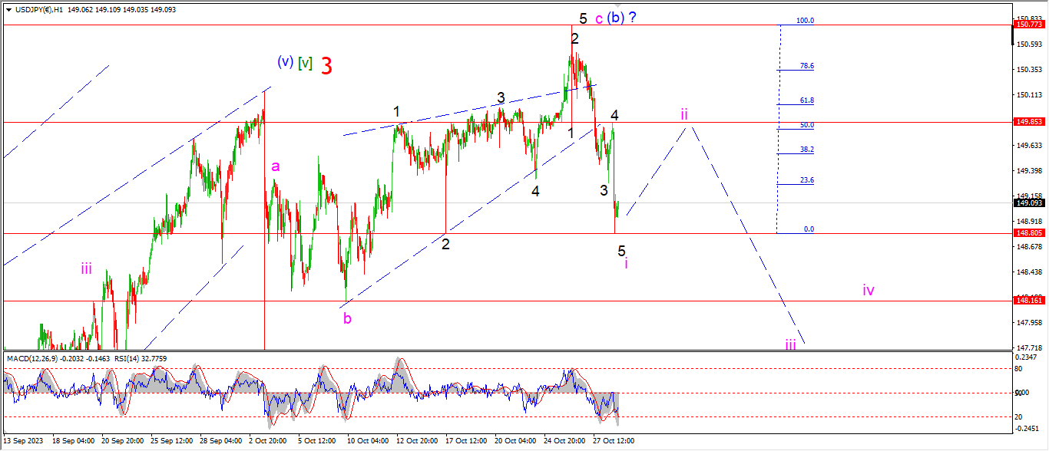Select the green [v] wave label
The width and height of the screenshot is (1049, 451).
click(305, 63)
